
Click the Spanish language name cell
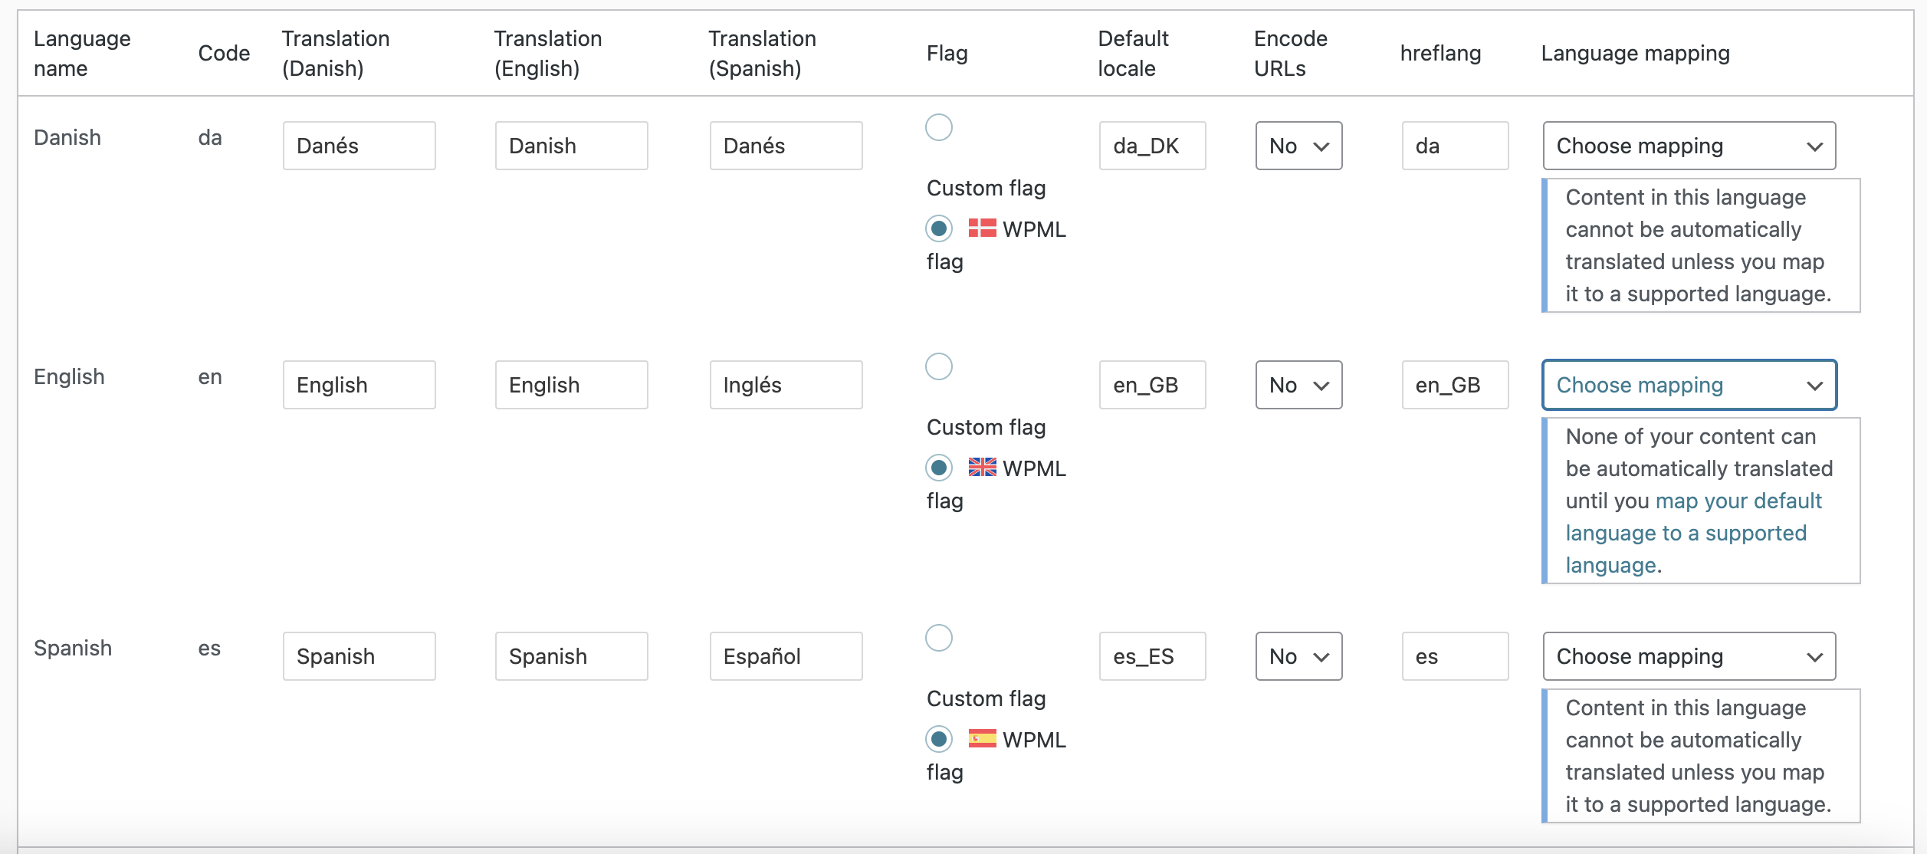[73, 648]
